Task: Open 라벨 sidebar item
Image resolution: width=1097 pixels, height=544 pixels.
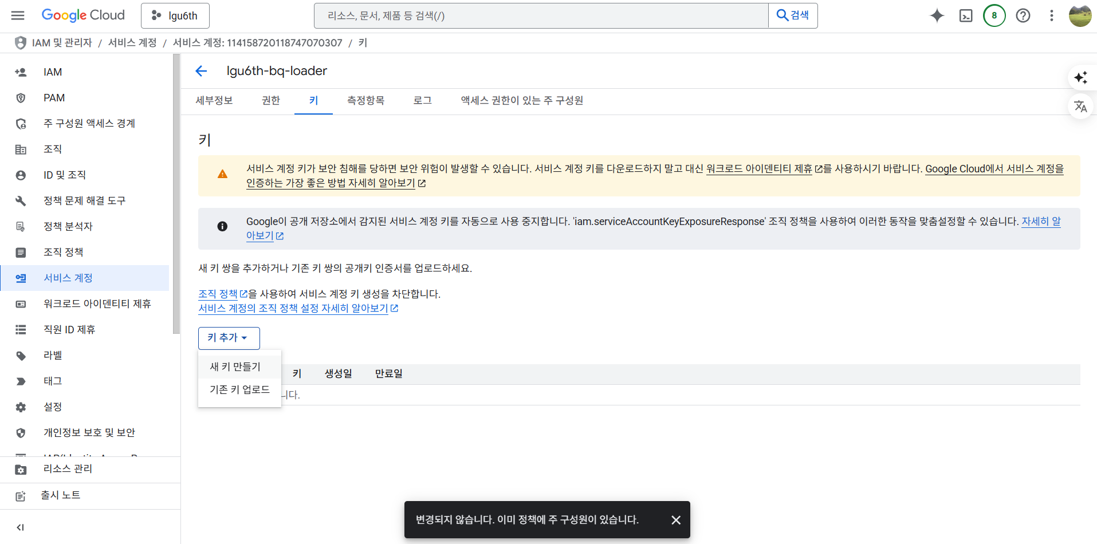Action: [x=85, y=356]
